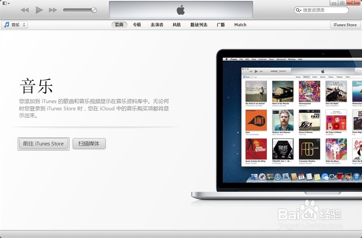Click the Scars & Stories album cover
Image resolution: width=362 pixels, height=238 pixels.
310,120
